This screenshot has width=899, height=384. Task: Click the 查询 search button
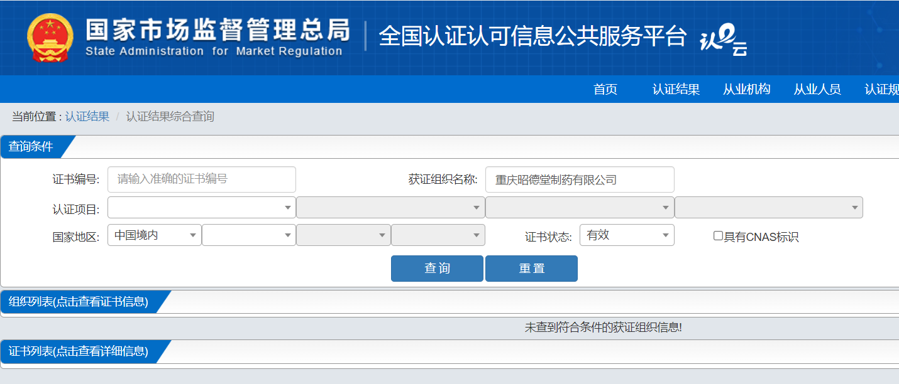point(437,269)
